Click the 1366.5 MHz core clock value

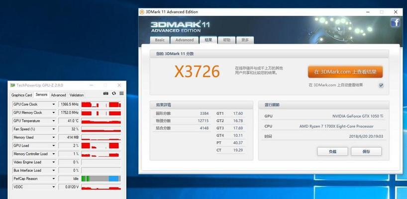click(x=69, y=104)
